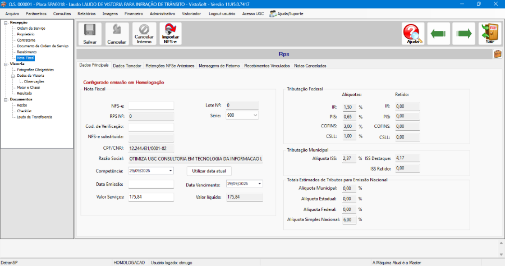The width and height of the screenshot is (505, 266).
Task: Switch to Dados Tomador tab
Action: coord(127,66)
